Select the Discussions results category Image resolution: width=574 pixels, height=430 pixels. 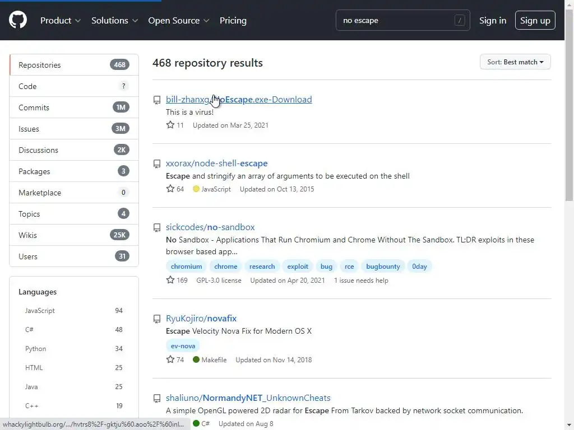click(x=74, y=150)
